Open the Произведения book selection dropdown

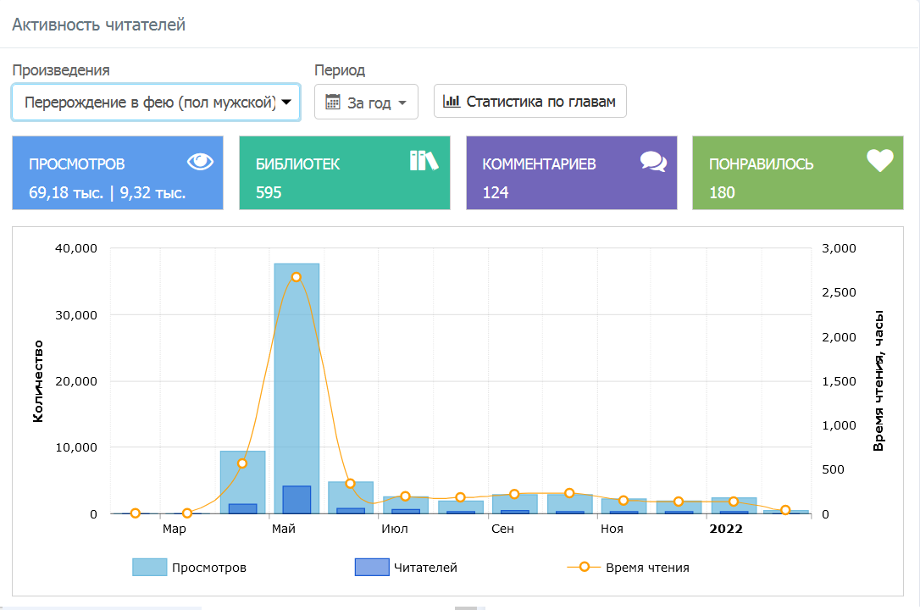156,103
